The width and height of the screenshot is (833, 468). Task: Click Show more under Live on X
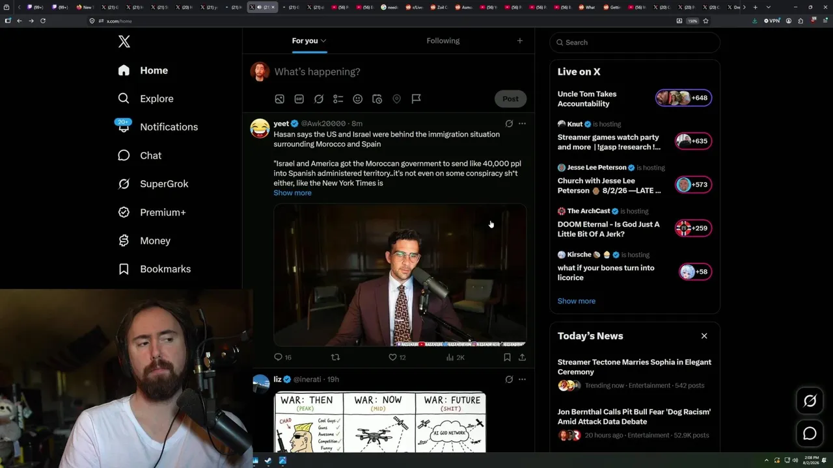[x=577, y=301]
